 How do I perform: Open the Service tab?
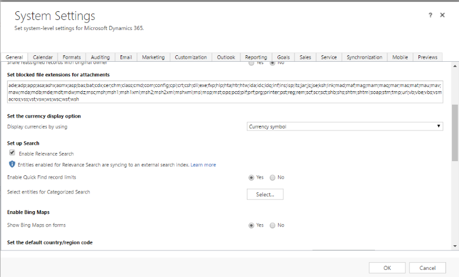329,57
